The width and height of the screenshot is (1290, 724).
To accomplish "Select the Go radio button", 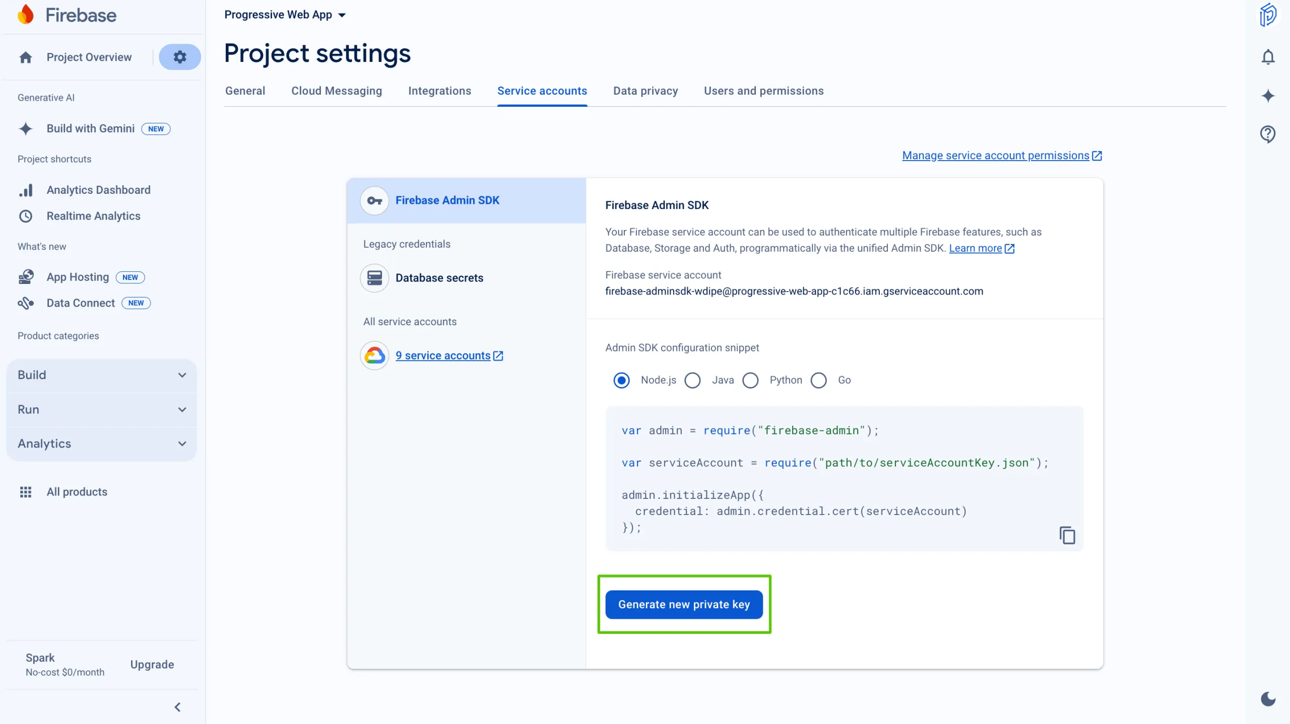I will (818, 380).
